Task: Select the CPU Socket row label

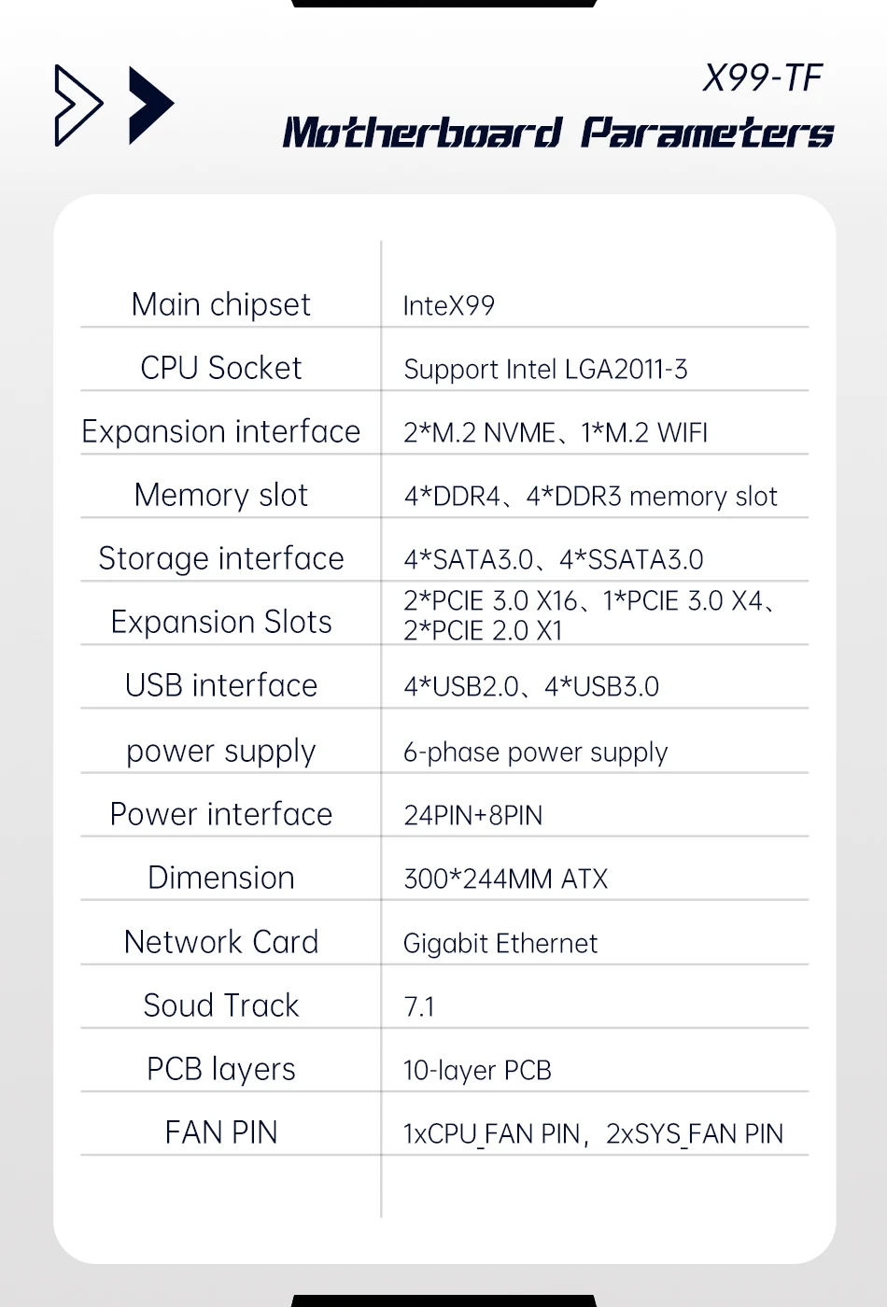Action: 221,368
